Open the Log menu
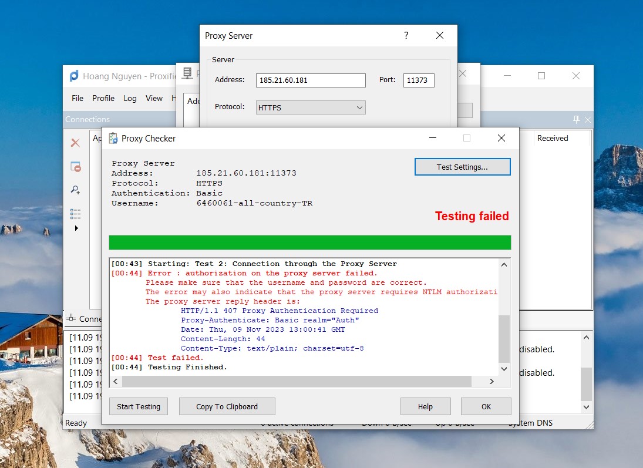The width and height of the screenshot is (643, 468). click(130, 98)
